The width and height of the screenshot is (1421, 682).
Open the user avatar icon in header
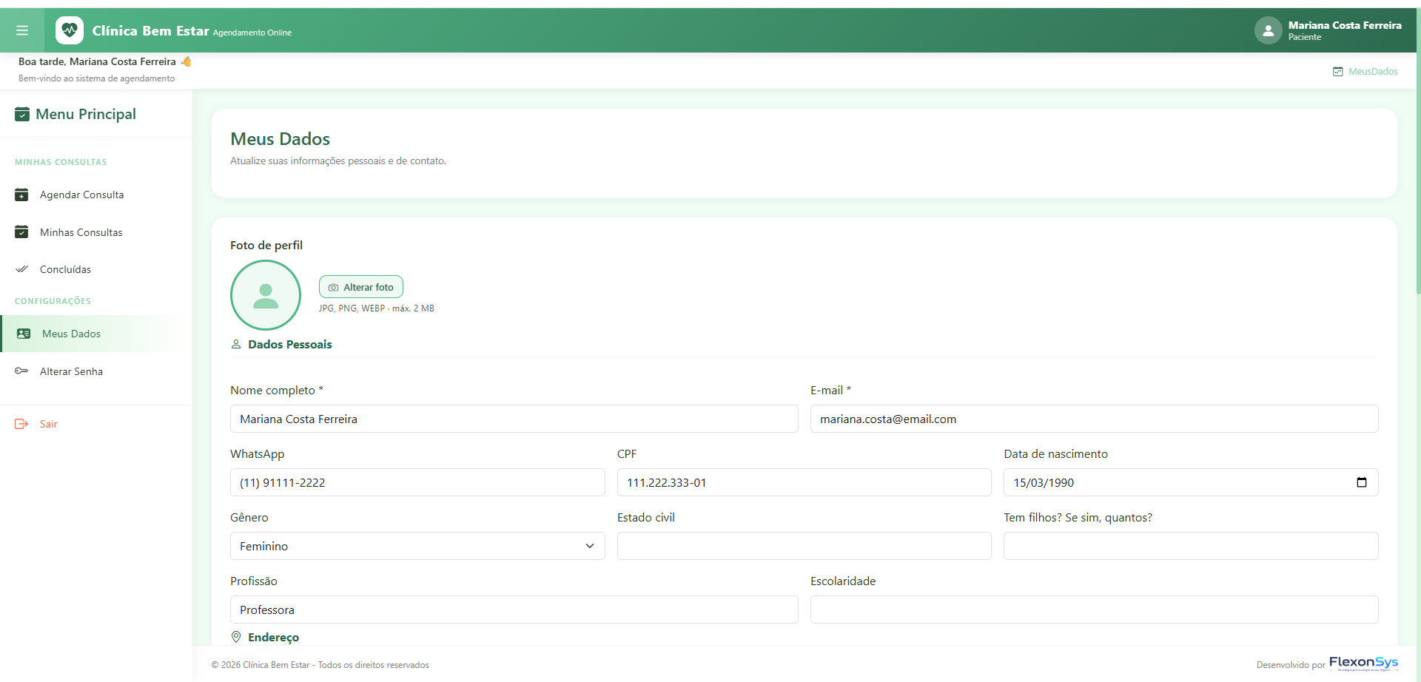click(x=1268, y=30)
